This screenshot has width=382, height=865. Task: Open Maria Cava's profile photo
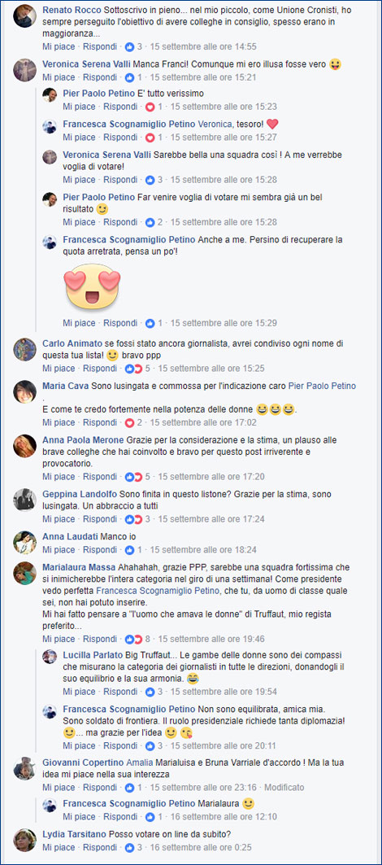tap(25, 391)
